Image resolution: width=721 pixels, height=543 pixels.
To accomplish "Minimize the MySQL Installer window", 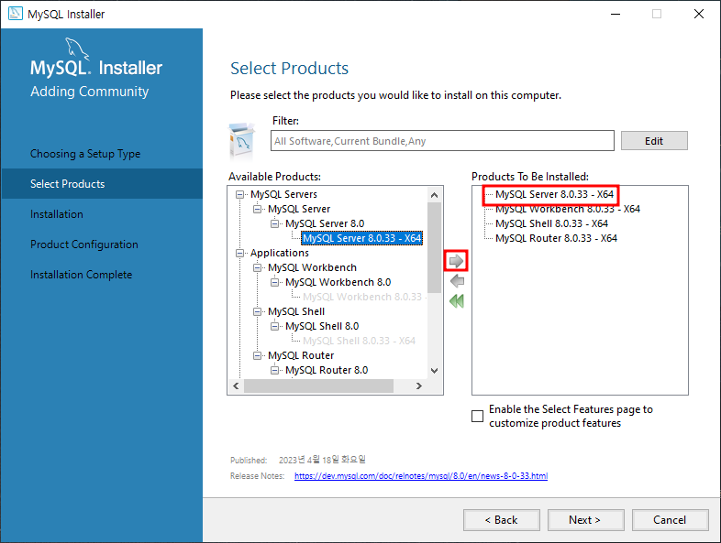I will click(x=616, y=14).
